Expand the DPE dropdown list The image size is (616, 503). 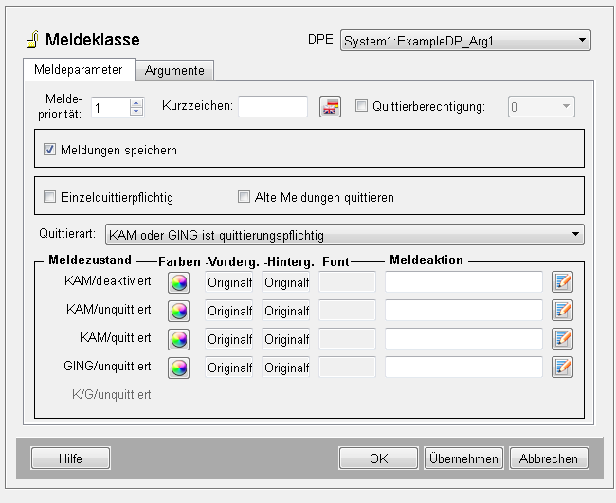point(581,40)
